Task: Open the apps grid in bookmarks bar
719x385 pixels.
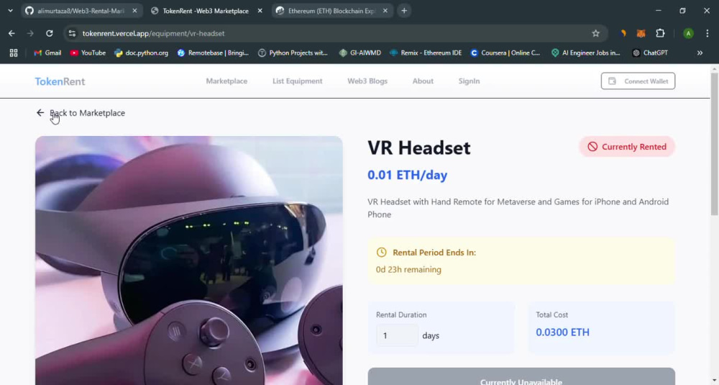Action: [14, 53]
